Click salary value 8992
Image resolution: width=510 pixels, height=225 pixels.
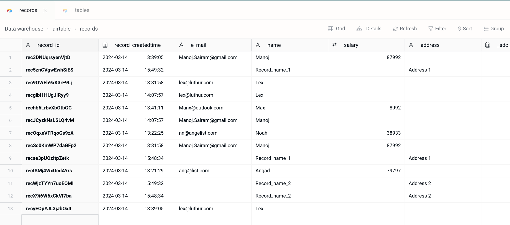tap(366, 108)
